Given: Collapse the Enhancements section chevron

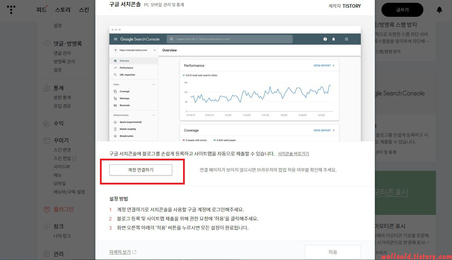Looking at the screenshot, I should (x=154, y=115).
